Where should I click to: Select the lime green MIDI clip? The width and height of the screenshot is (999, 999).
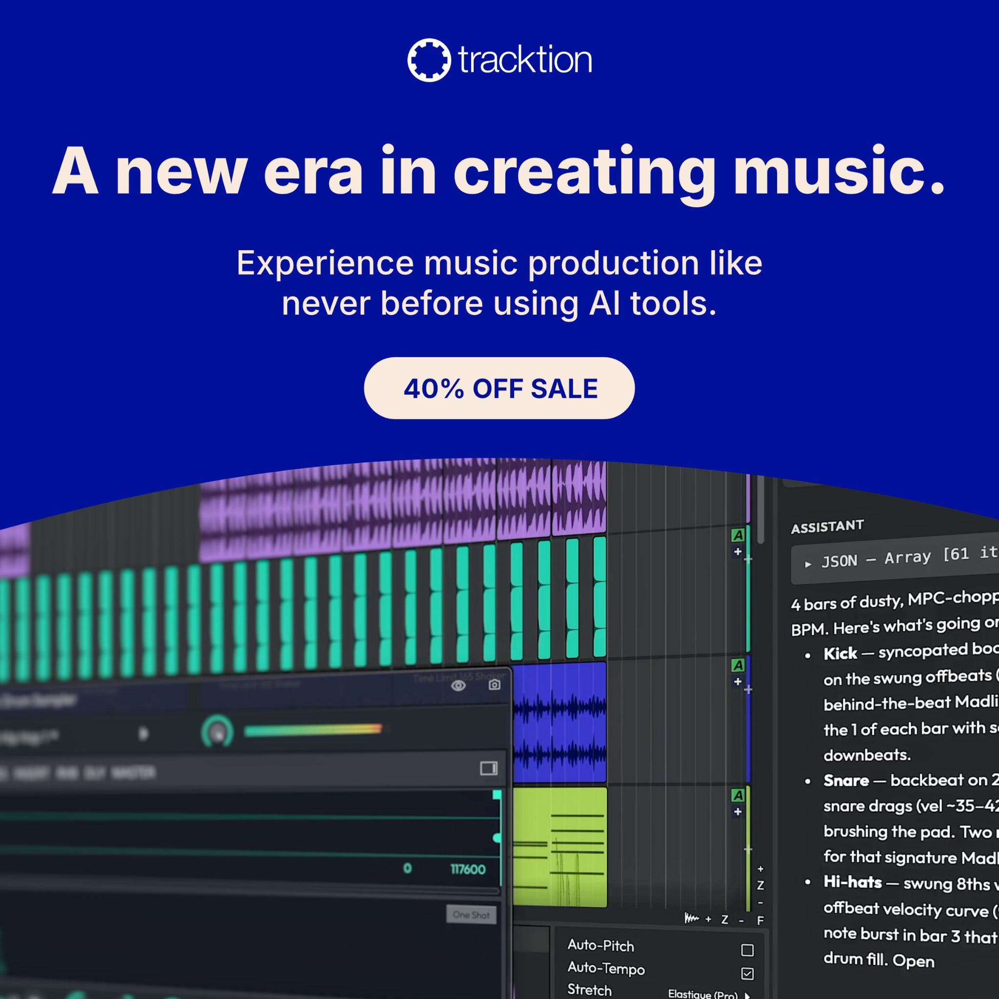tap(560, 847)
